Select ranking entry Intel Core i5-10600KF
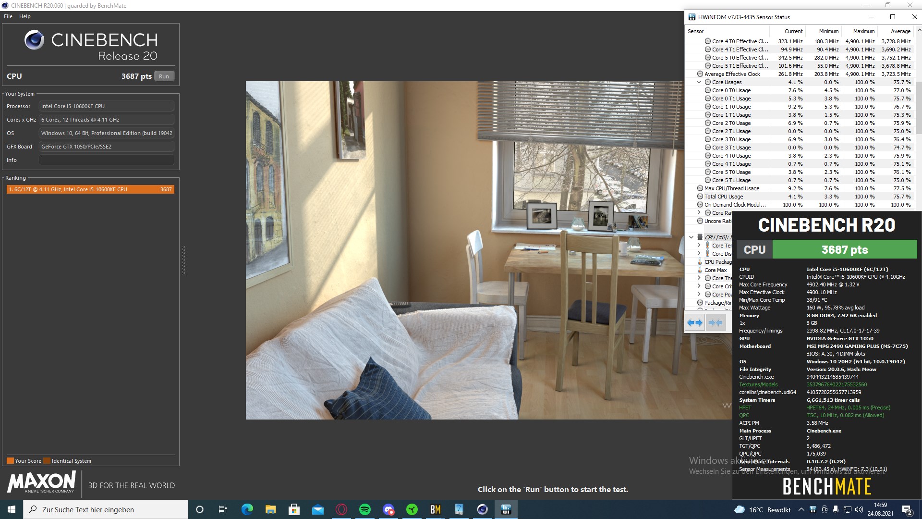 pyautogui.click(x=90, y=189)
